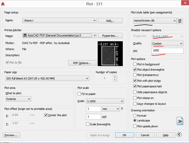189x143 pixels.
Task: Close the Plot dialog
Action: point(185,3)
